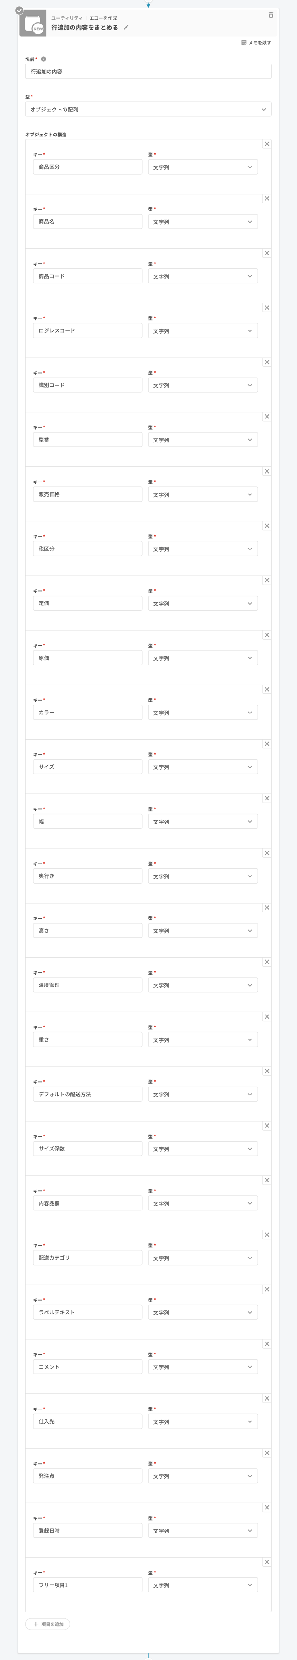Click the trash delete icon in header
297x1660 pixels.
271,15
